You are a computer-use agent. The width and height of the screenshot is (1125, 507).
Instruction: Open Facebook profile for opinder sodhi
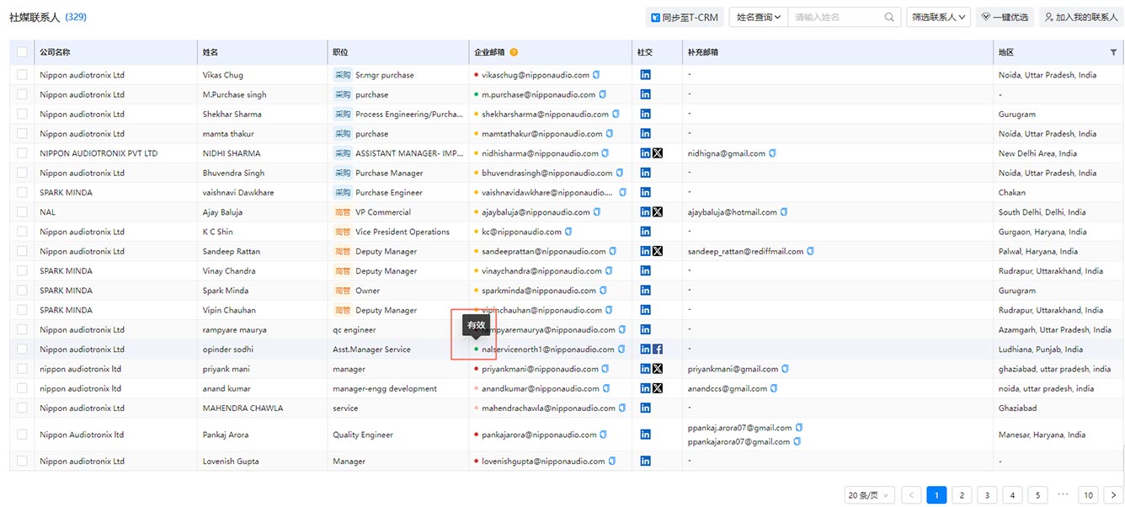658,350
